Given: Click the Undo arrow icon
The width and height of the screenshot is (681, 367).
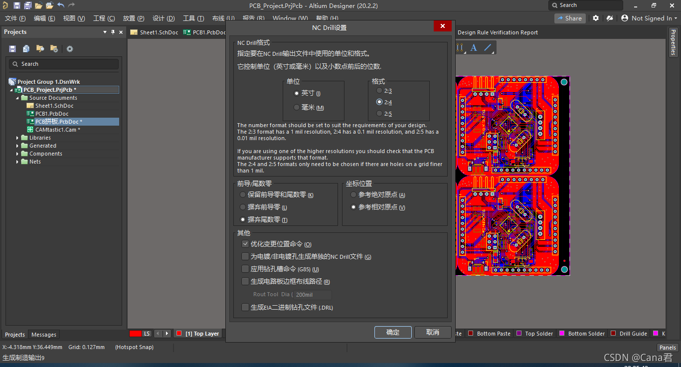Looking at the screenshot, I should pos(60,5).
